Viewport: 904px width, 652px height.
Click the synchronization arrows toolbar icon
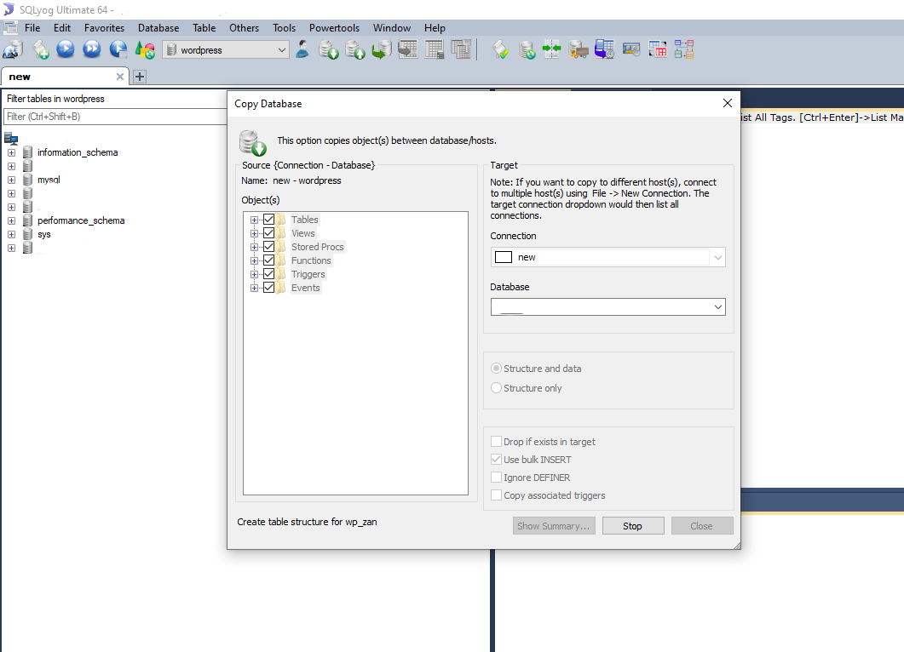pos(552,50)
